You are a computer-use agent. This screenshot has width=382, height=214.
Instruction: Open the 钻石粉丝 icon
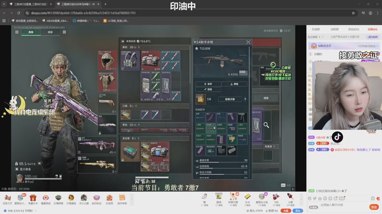coord(96,200)
